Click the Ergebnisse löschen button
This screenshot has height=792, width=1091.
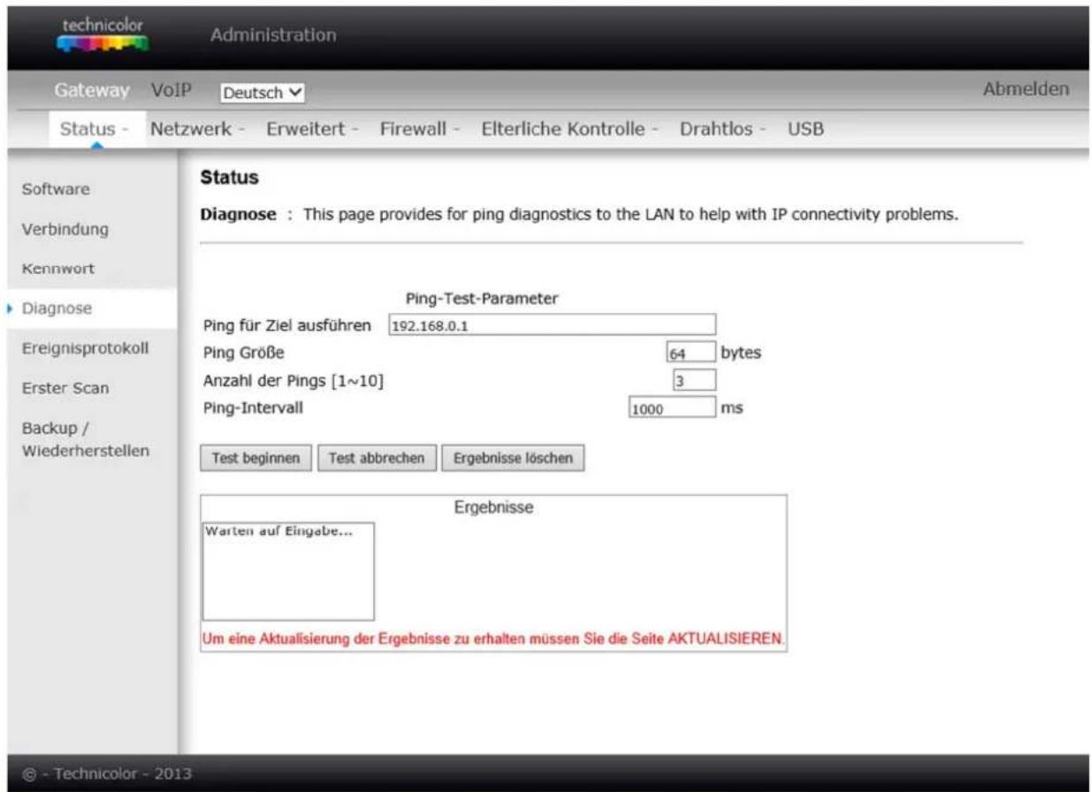coord(513,459)
